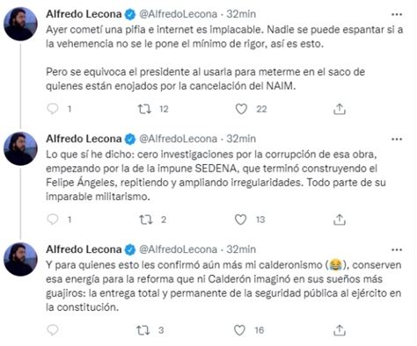Share the tweet about Felipe Ángeles
This screenshot has width=417, height=346.
tap(340, 220)
